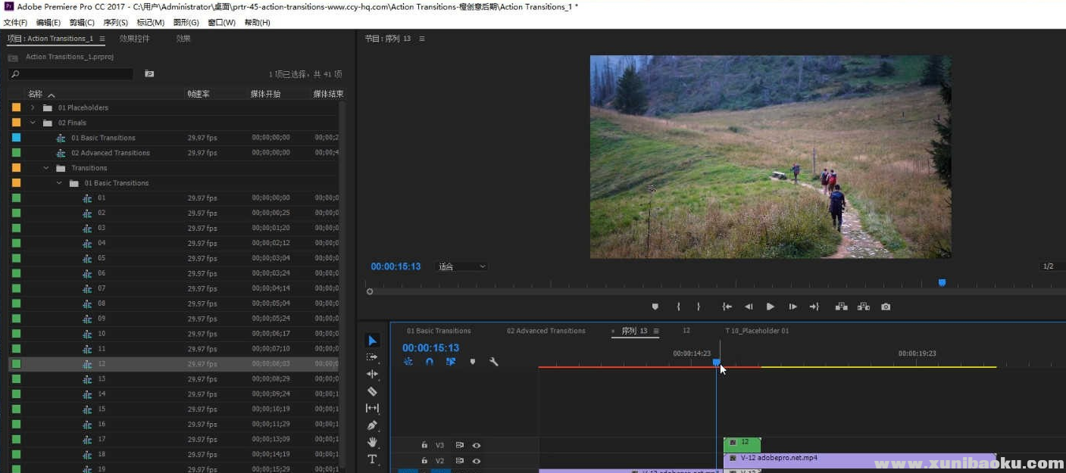Select the Pen tool
Viewport: 1066px width, 473px height.
click(x=372, y=425)
